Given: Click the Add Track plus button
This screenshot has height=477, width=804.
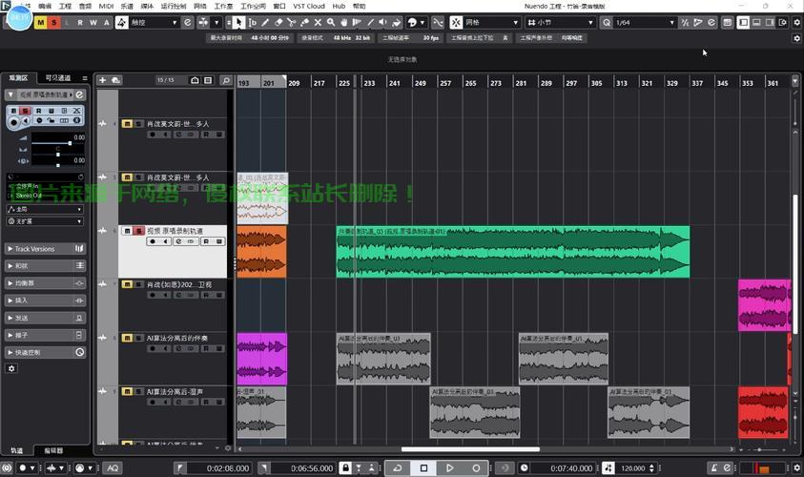Looking at the screenshot, I should pyautogui.click(x=103, y=80).
